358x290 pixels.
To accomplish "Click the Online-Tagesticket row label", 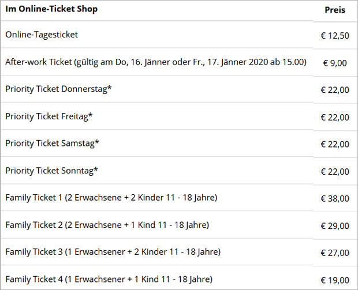I will coord(42,35).
